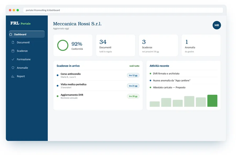Click the 'nei prossimi 30 gg' text
Viewport: 236px width, 155px height.
tap(151, 52)
